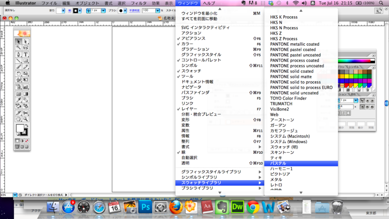The width and height of the screenshot is (389, 219).
Task: Select the Paintbrush tool
Action: pos(18,67)
